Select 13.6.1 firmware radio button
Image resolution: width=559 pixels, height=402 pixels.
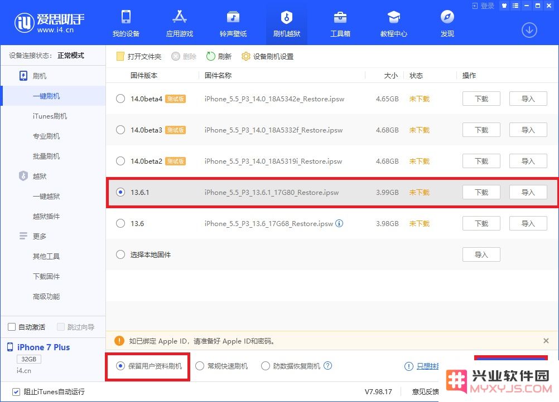click(121, 192)
